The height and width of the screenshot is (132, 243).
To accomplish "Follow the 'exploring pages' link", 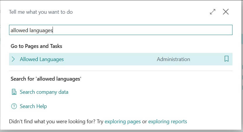I will click(123, 121).
